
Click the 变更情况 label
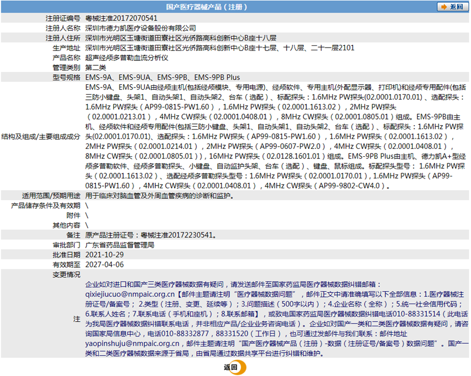coord(66,275)
